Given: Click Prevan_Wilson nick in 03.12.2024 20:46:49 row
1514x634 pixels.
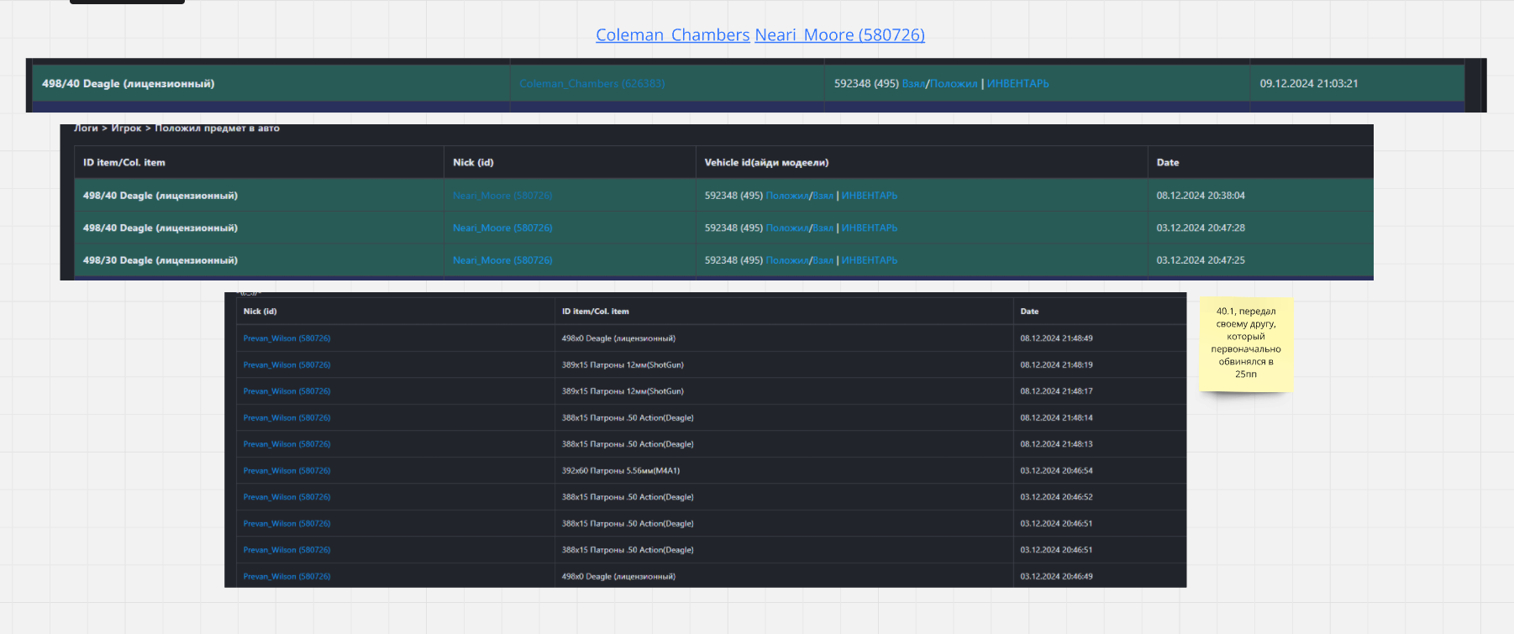Looking at the screenshot, I should click(287, 577).
